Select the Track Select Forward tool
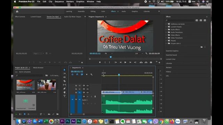Viewport: 223px width, 125px height. click(x=64, y=74)
